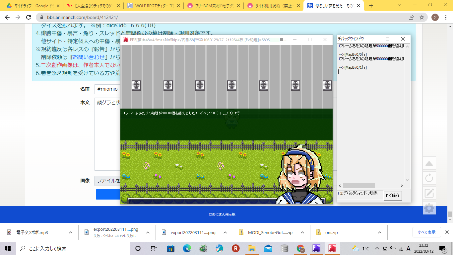Click the ここに入力して検索 taskbar search box

pos(73,248)
